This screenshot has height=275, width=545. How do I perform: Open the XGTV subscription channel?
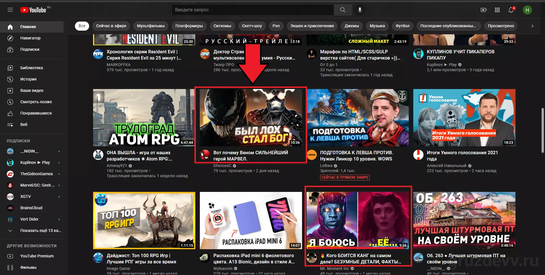pos(32,196)
